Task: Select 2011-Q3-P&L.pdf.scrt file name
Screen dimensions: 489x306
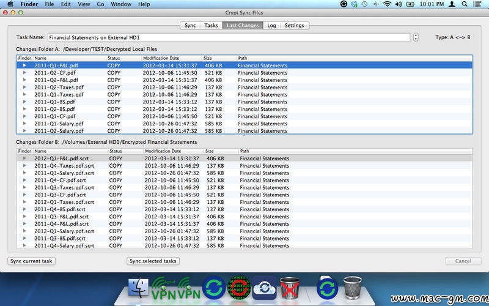Action: [x=62, y=217]
